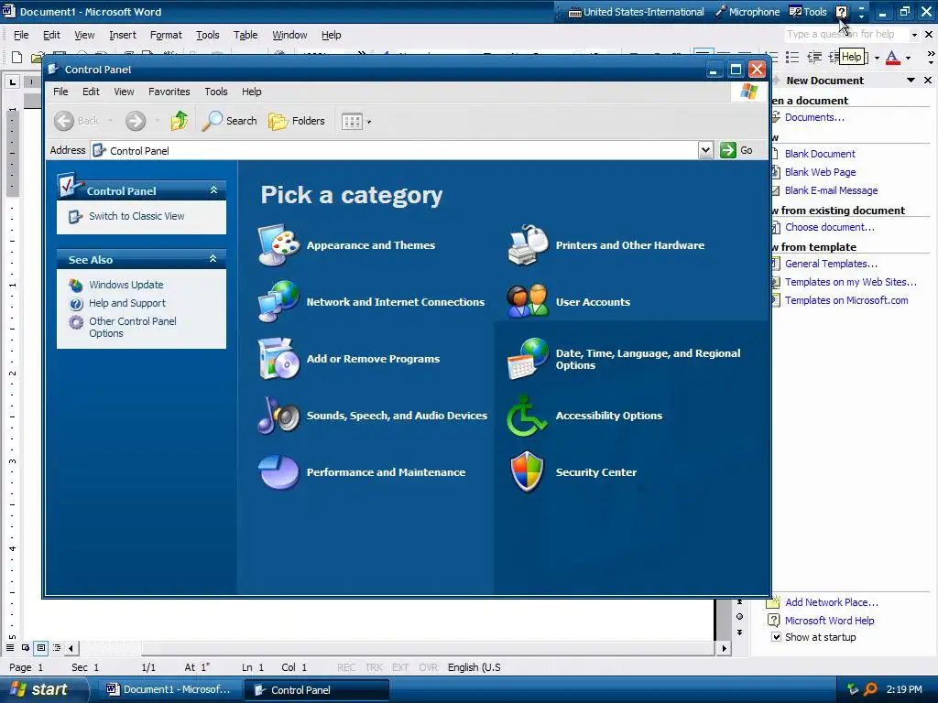This screenshot has height=703, width=938.
Task: Toggle EXT extend selection in status bar
Action: coord(400,667)
